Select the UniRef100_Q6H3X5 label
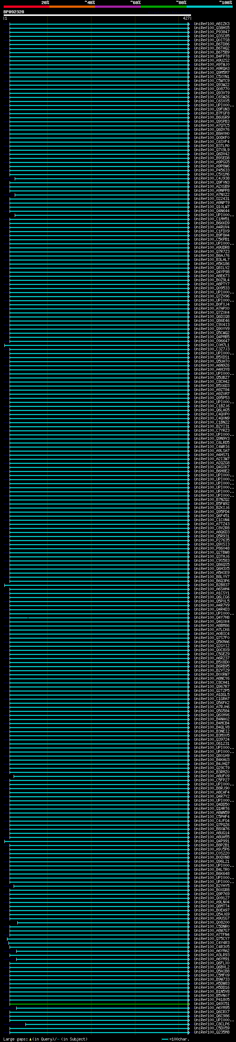This screenshot has width=236, height=1042. tap(212, 569)
